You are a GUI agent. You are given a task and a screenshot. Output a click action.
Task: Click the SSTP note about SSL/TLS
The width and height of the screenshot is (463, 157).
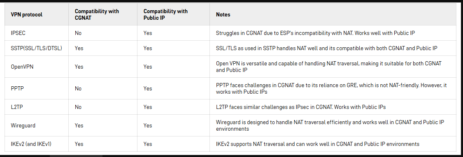coord(327,48)
